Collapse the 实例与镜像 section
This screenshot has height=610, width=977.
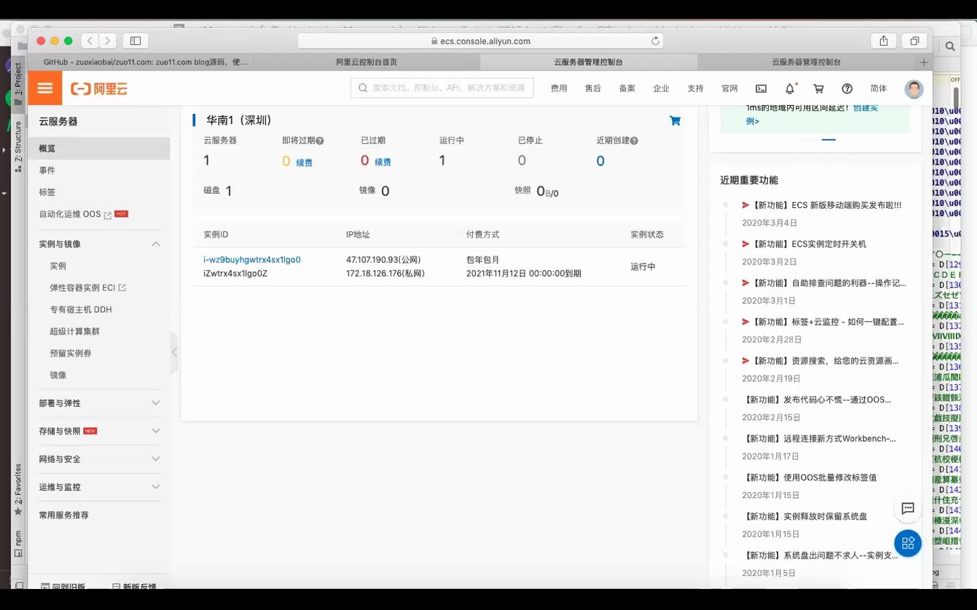pos(156,244)
